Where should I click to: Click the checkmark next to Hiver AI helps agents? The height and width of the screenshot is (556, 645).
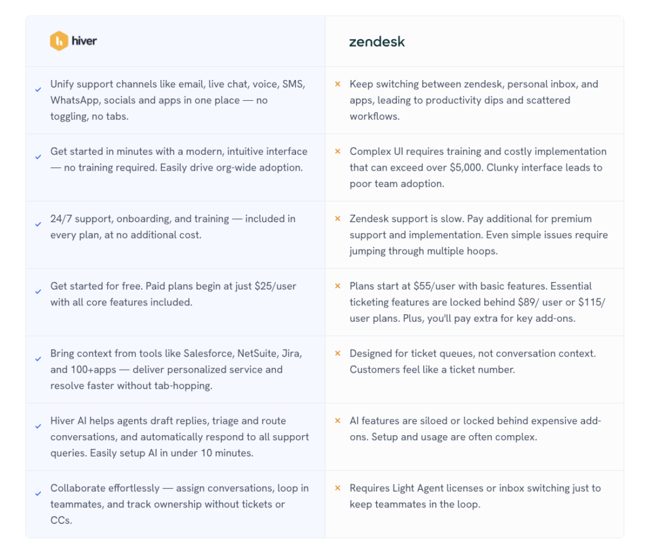tap(38, 426)
